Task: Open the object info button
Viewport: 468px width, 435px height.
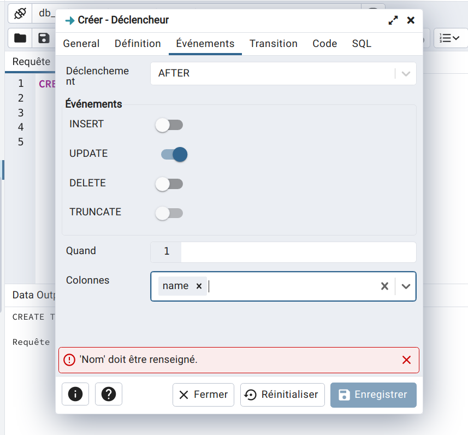Action: click(x=75, y=394)
